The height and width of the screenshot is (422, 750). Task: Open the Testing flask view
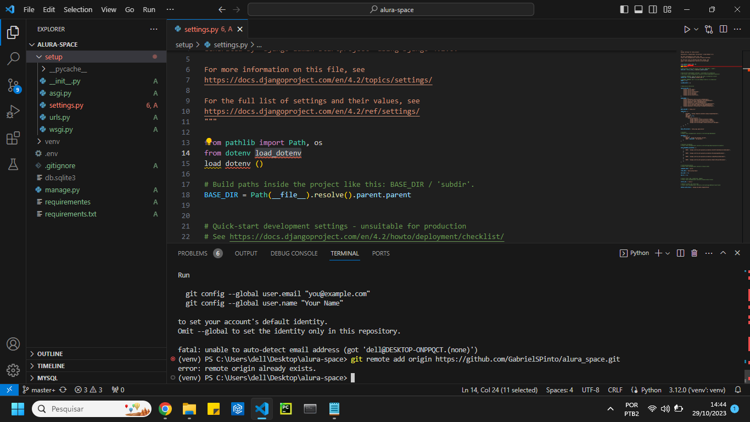click(13, 164)
